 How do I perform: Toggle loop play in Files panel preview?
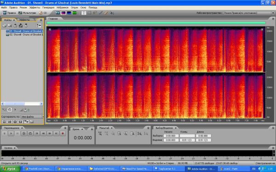(x=10, y=110)
